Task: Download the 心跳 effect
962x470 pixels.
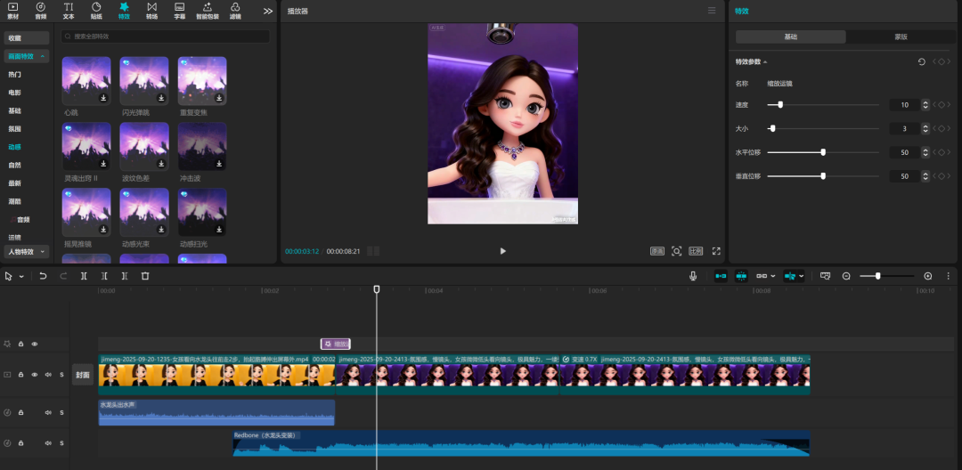Action: [x=103, y=98]
